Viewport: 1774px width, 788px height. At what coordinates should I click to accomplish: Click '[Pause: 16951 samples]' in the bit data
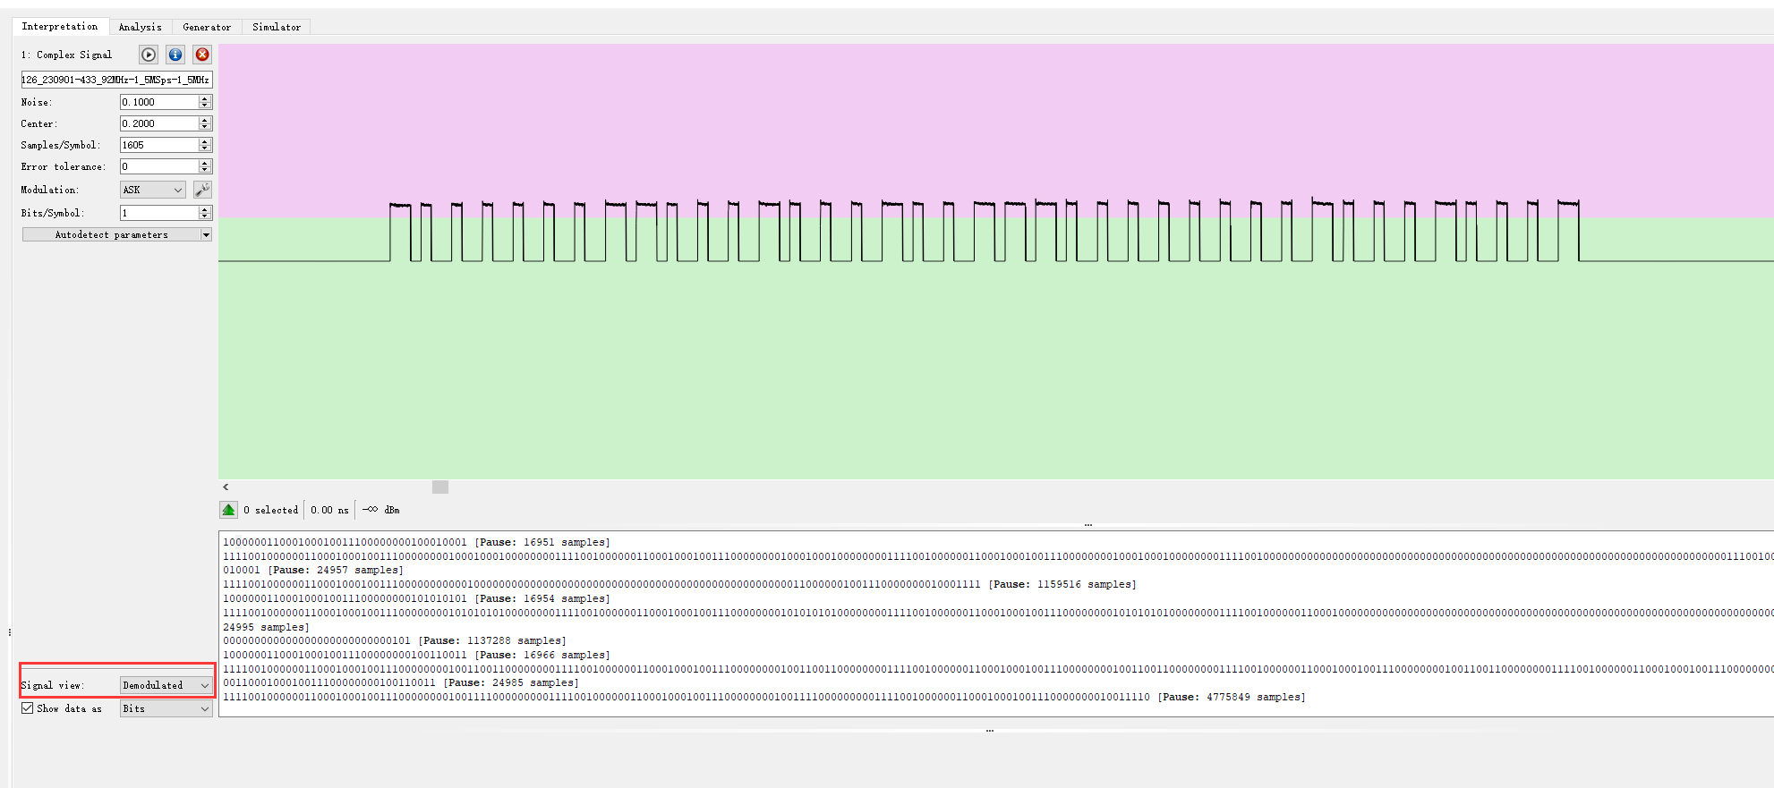[542, 542]
